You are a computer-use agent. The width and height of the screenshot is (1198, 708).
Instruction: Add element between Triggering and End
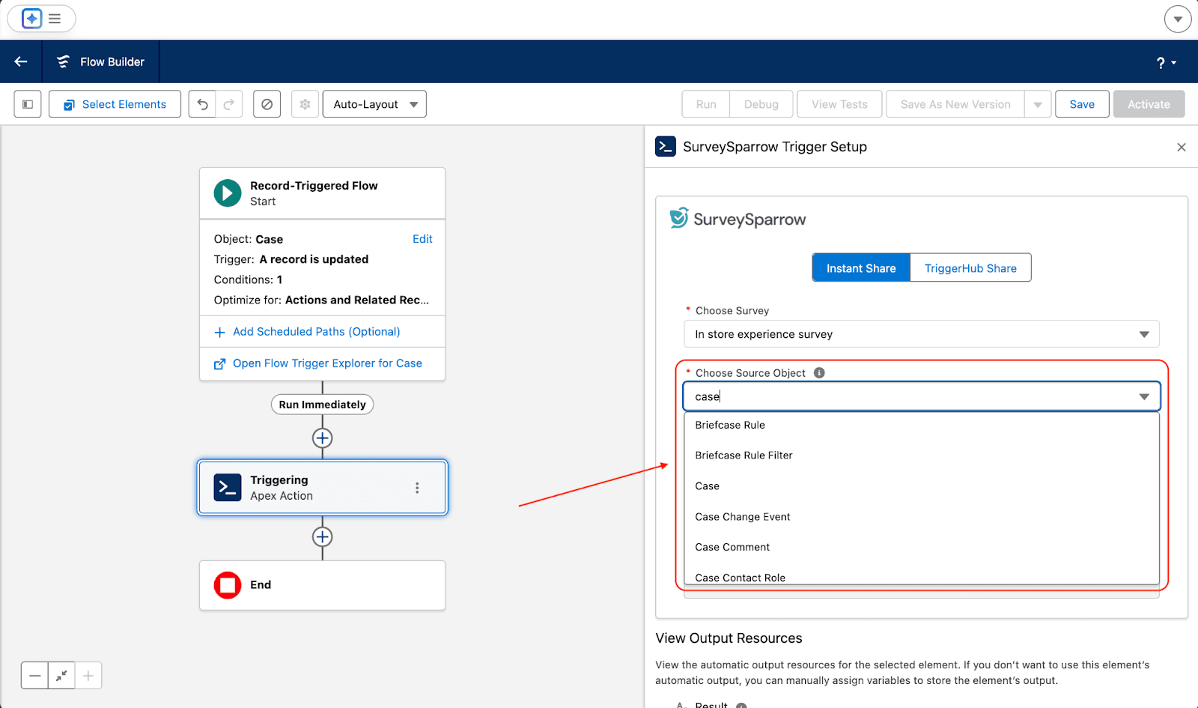point(322,537)
